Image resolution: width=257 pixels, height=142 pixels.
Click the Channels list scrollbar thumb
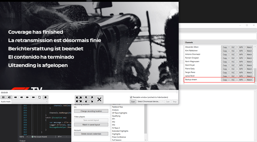[255, 74]
